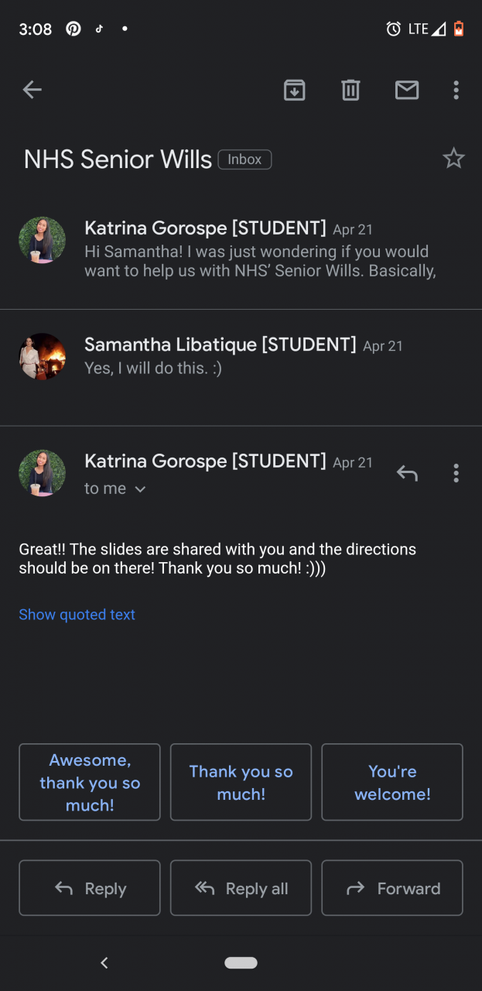Star the NHS Senior Wills conversation
482x991 pixels.
click(x=453, y=159)
